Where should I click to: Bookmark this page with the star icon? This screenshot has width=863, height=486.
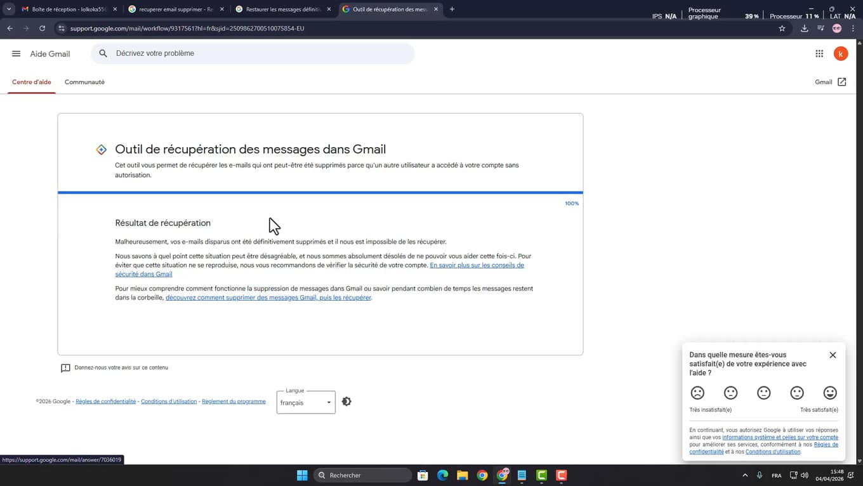click(782, 29)
